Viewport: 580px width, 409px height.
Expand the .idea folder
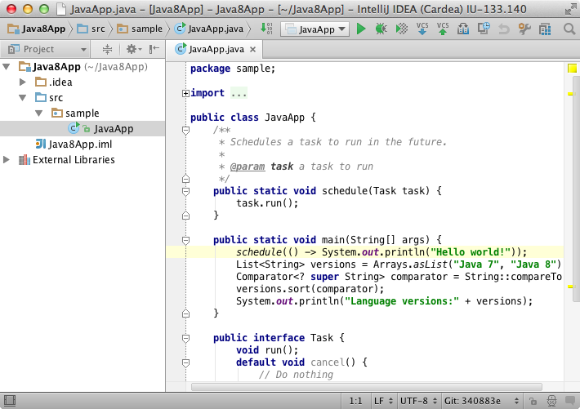click(22, 82)
